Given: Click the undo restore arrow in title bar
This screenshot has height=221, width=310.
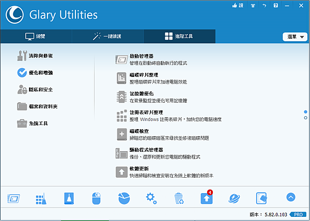Looking at the screenshot, I should click(265, 6).
